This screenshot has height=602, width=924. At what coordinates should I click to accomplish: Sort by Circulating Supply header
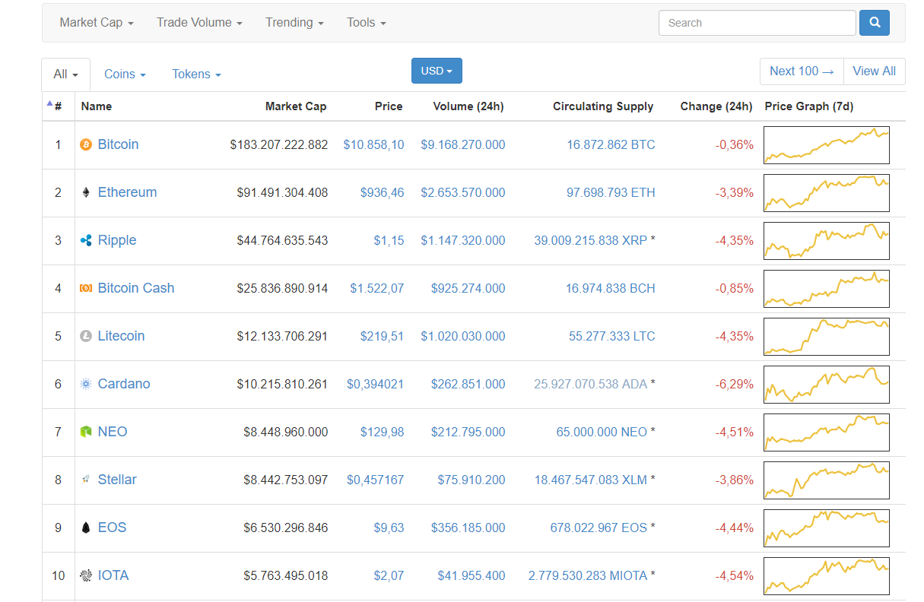coord(603,106)
